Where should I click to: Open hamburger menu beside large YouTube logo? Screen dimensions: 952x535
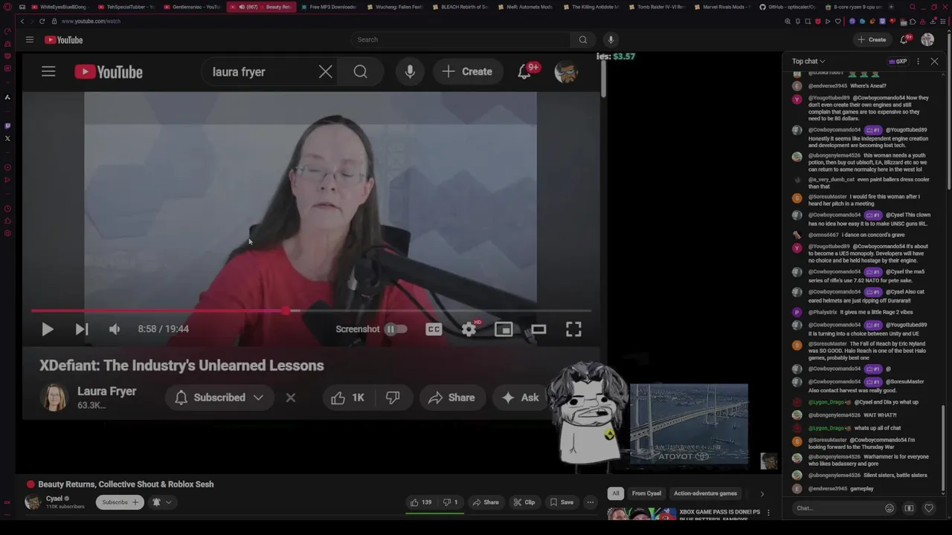[48, 72]
